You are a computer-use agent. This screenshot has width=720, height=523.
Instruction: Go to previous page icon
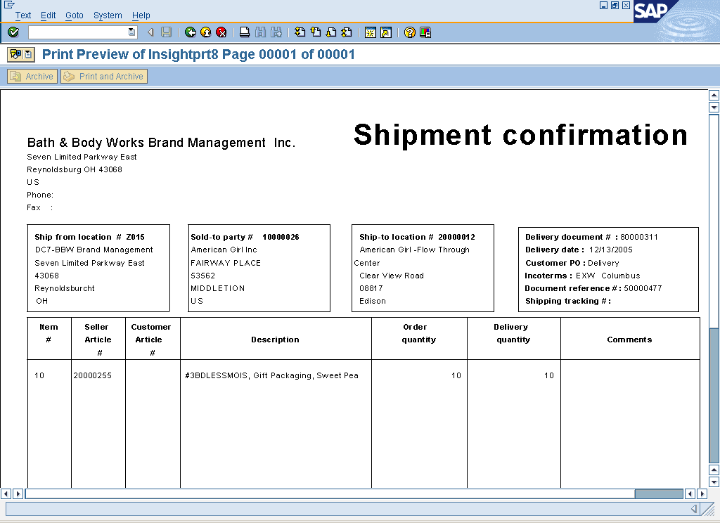click(x=316, y=32)
